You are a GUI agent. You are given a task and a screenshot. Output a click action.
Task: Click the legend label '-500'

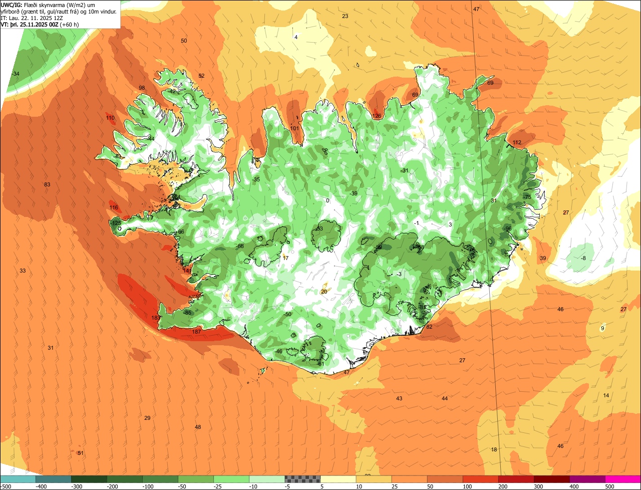(x=6, y=486)
